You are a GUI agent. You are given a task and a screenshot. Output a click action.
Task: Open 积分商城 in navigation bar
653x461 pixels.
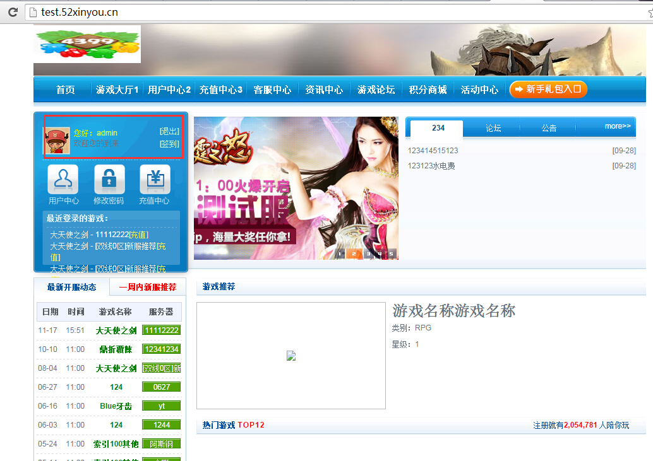[428, 90]
